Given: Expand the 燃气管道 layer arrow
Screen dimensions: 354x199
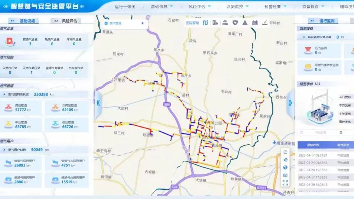Looking at the screenshot, I should 143,23.
